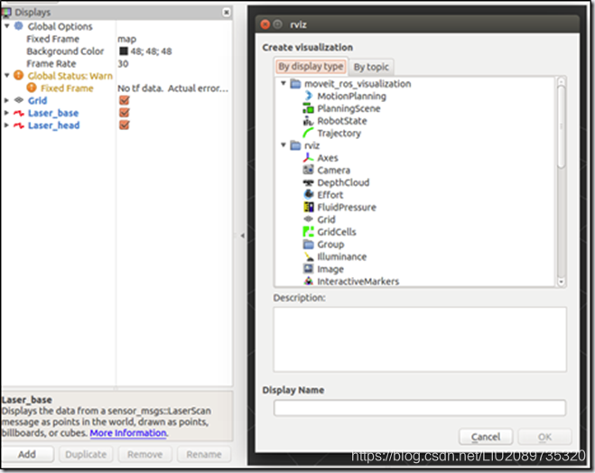This screenshot has width=595, height=473.
Task: Select the Grid icon in visualization list
Action: pos(308,219)
